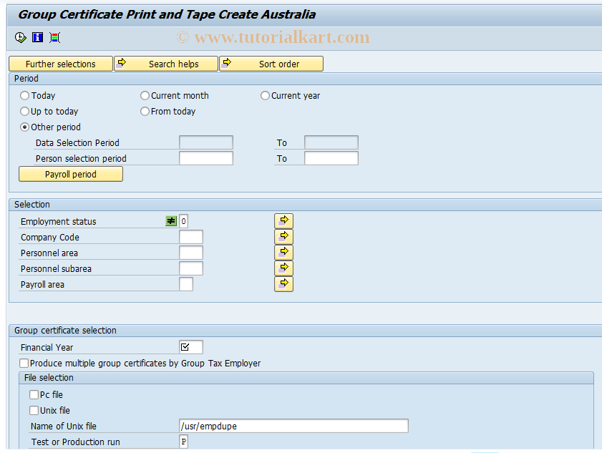This screenshot has height=453, width=602.
Task: Open the blue Information icon
Action: (38, 37)
